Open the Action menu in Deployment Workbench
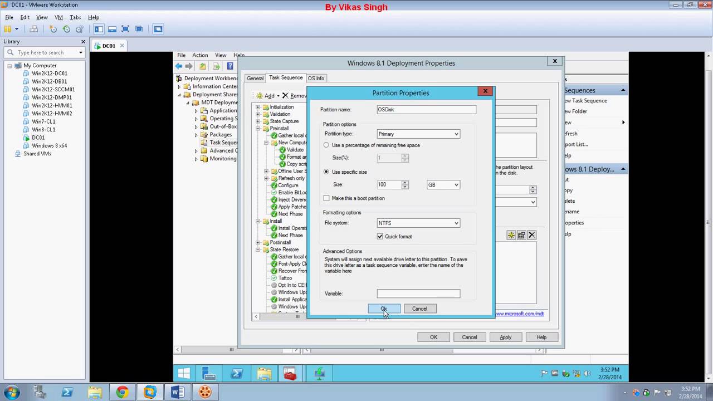The height and width of the screenshot is (401, 713). tap(200, 55)
